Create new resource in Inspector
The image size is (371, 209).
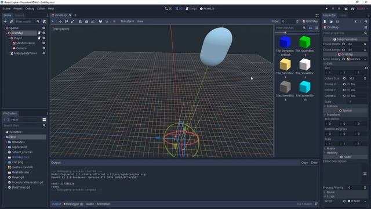pyautogui.click(x=325, y=21)
